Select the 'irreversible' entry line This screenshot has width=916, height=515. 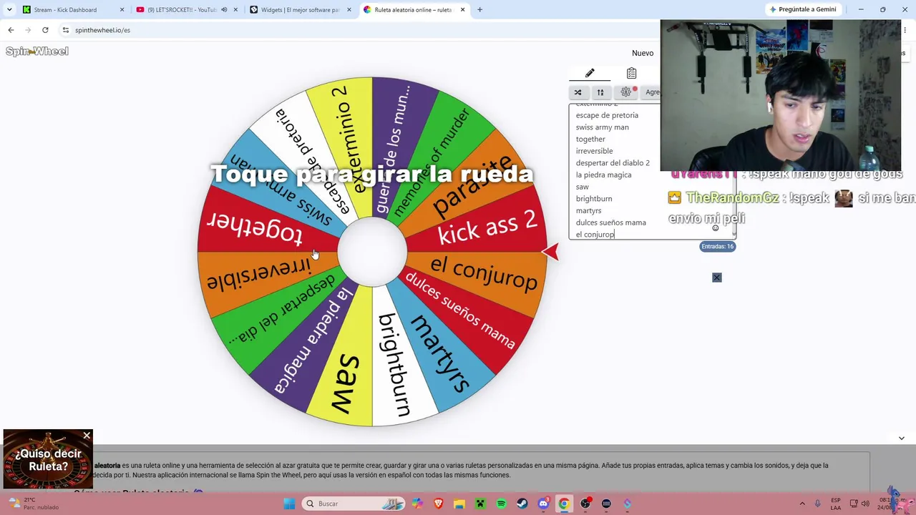point(595,151)
